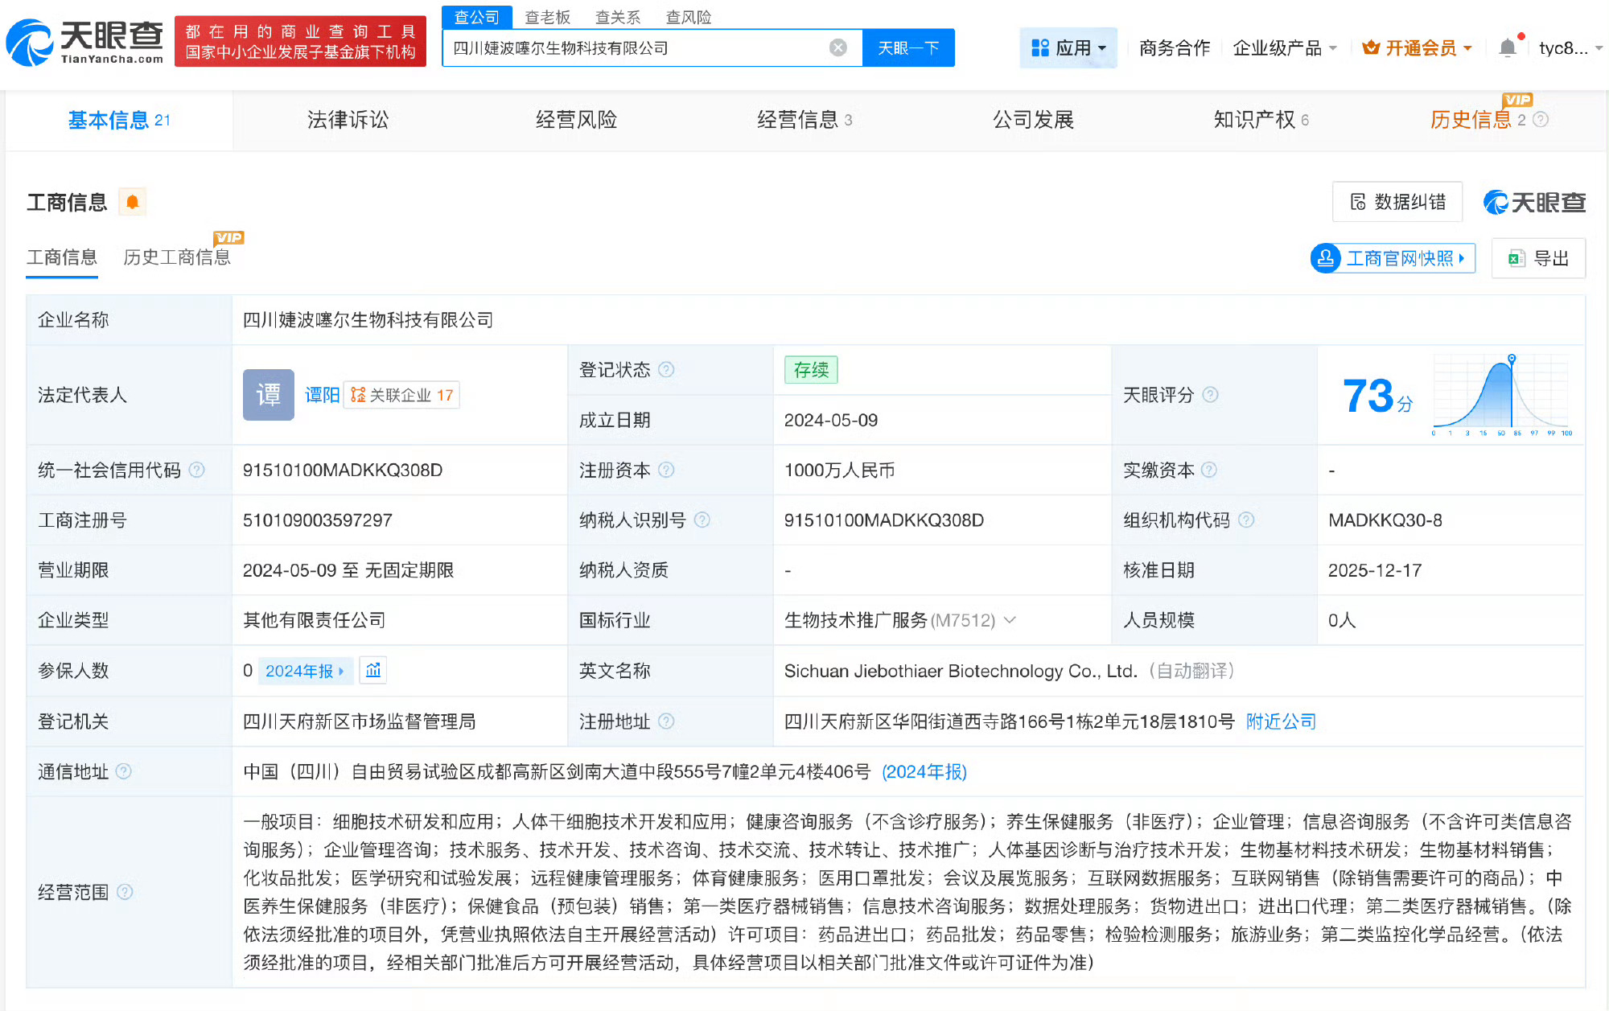This screenshot has height=1011, width=1609.
Task: Click the help icon beside 天眼评分
Action: [x=1210, y=395]
